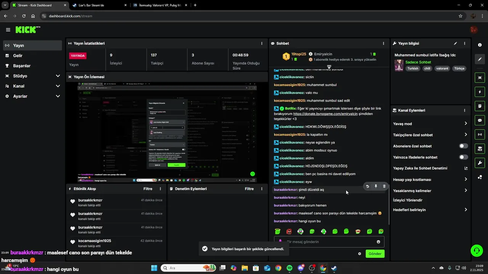Click the stream preview thumbnail
Screen dimensions: 488x274
coord(167,132)
